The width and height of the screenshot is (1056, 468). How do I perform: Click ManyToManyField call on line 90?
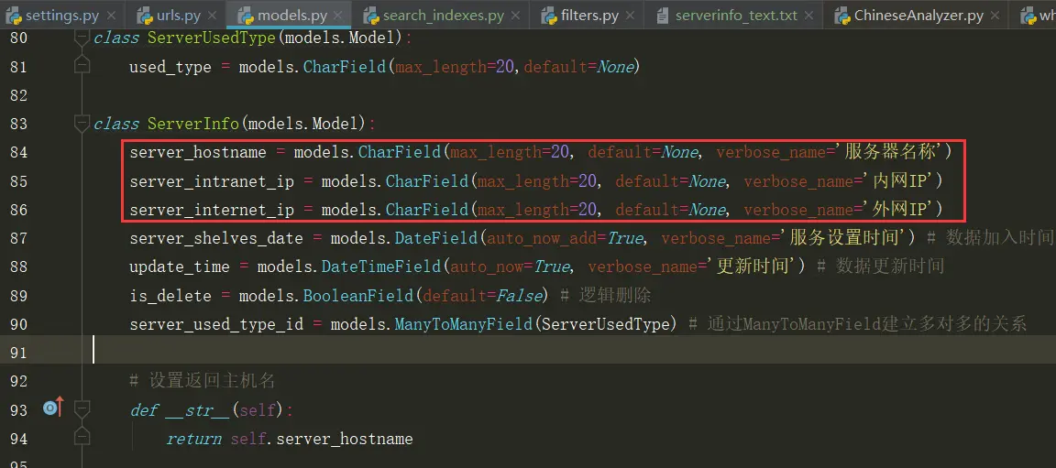[x=463, y=324]
